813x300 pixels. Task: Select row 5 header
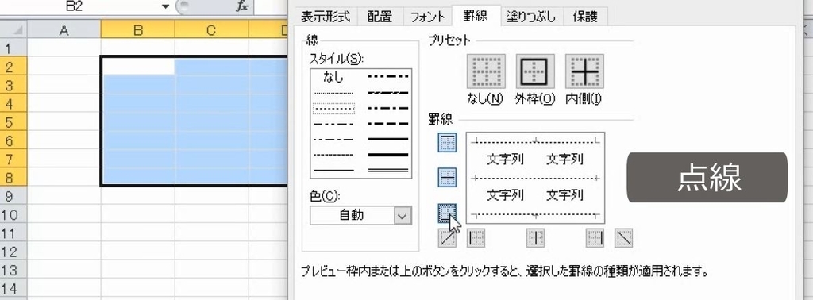[13, 122]
